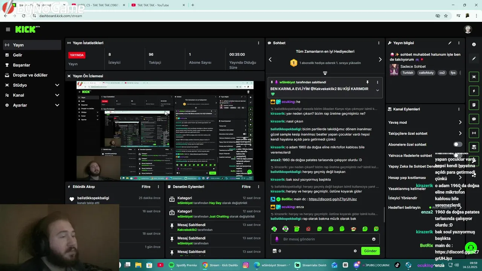Open Droplar ve ödüller in sidebar
Image resolution: width=482 pixels, height=271 pixels.
point(32,75)
